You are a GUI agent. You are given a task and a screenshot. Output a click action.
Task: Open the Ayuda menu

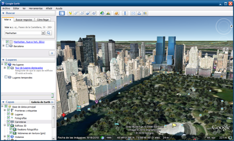click(x=59, y=9)
